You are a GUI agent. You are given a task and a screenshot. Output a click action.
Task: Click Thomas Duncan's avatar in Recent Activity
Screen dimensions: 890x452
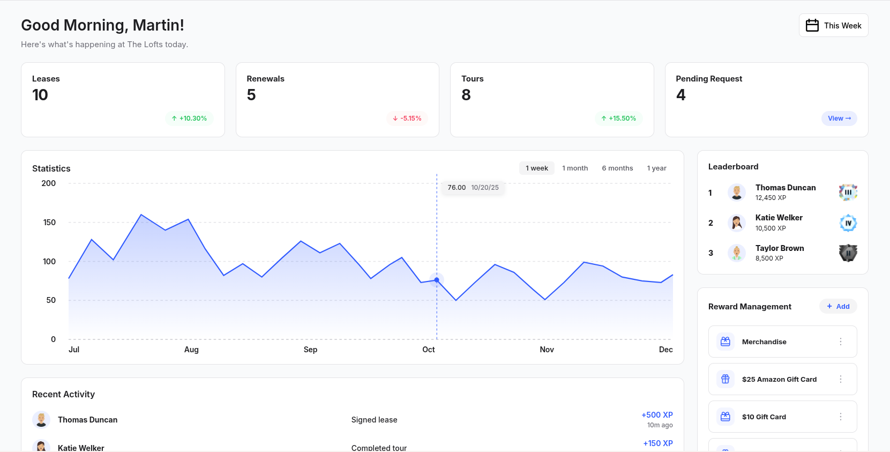tap(41, 420)
